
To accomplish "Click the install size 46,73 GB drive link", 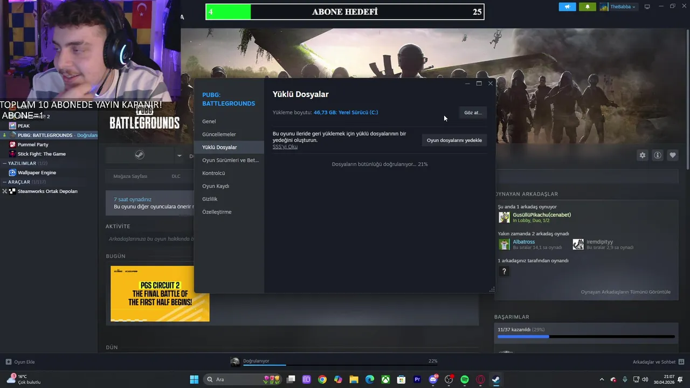I will (346, 113).
